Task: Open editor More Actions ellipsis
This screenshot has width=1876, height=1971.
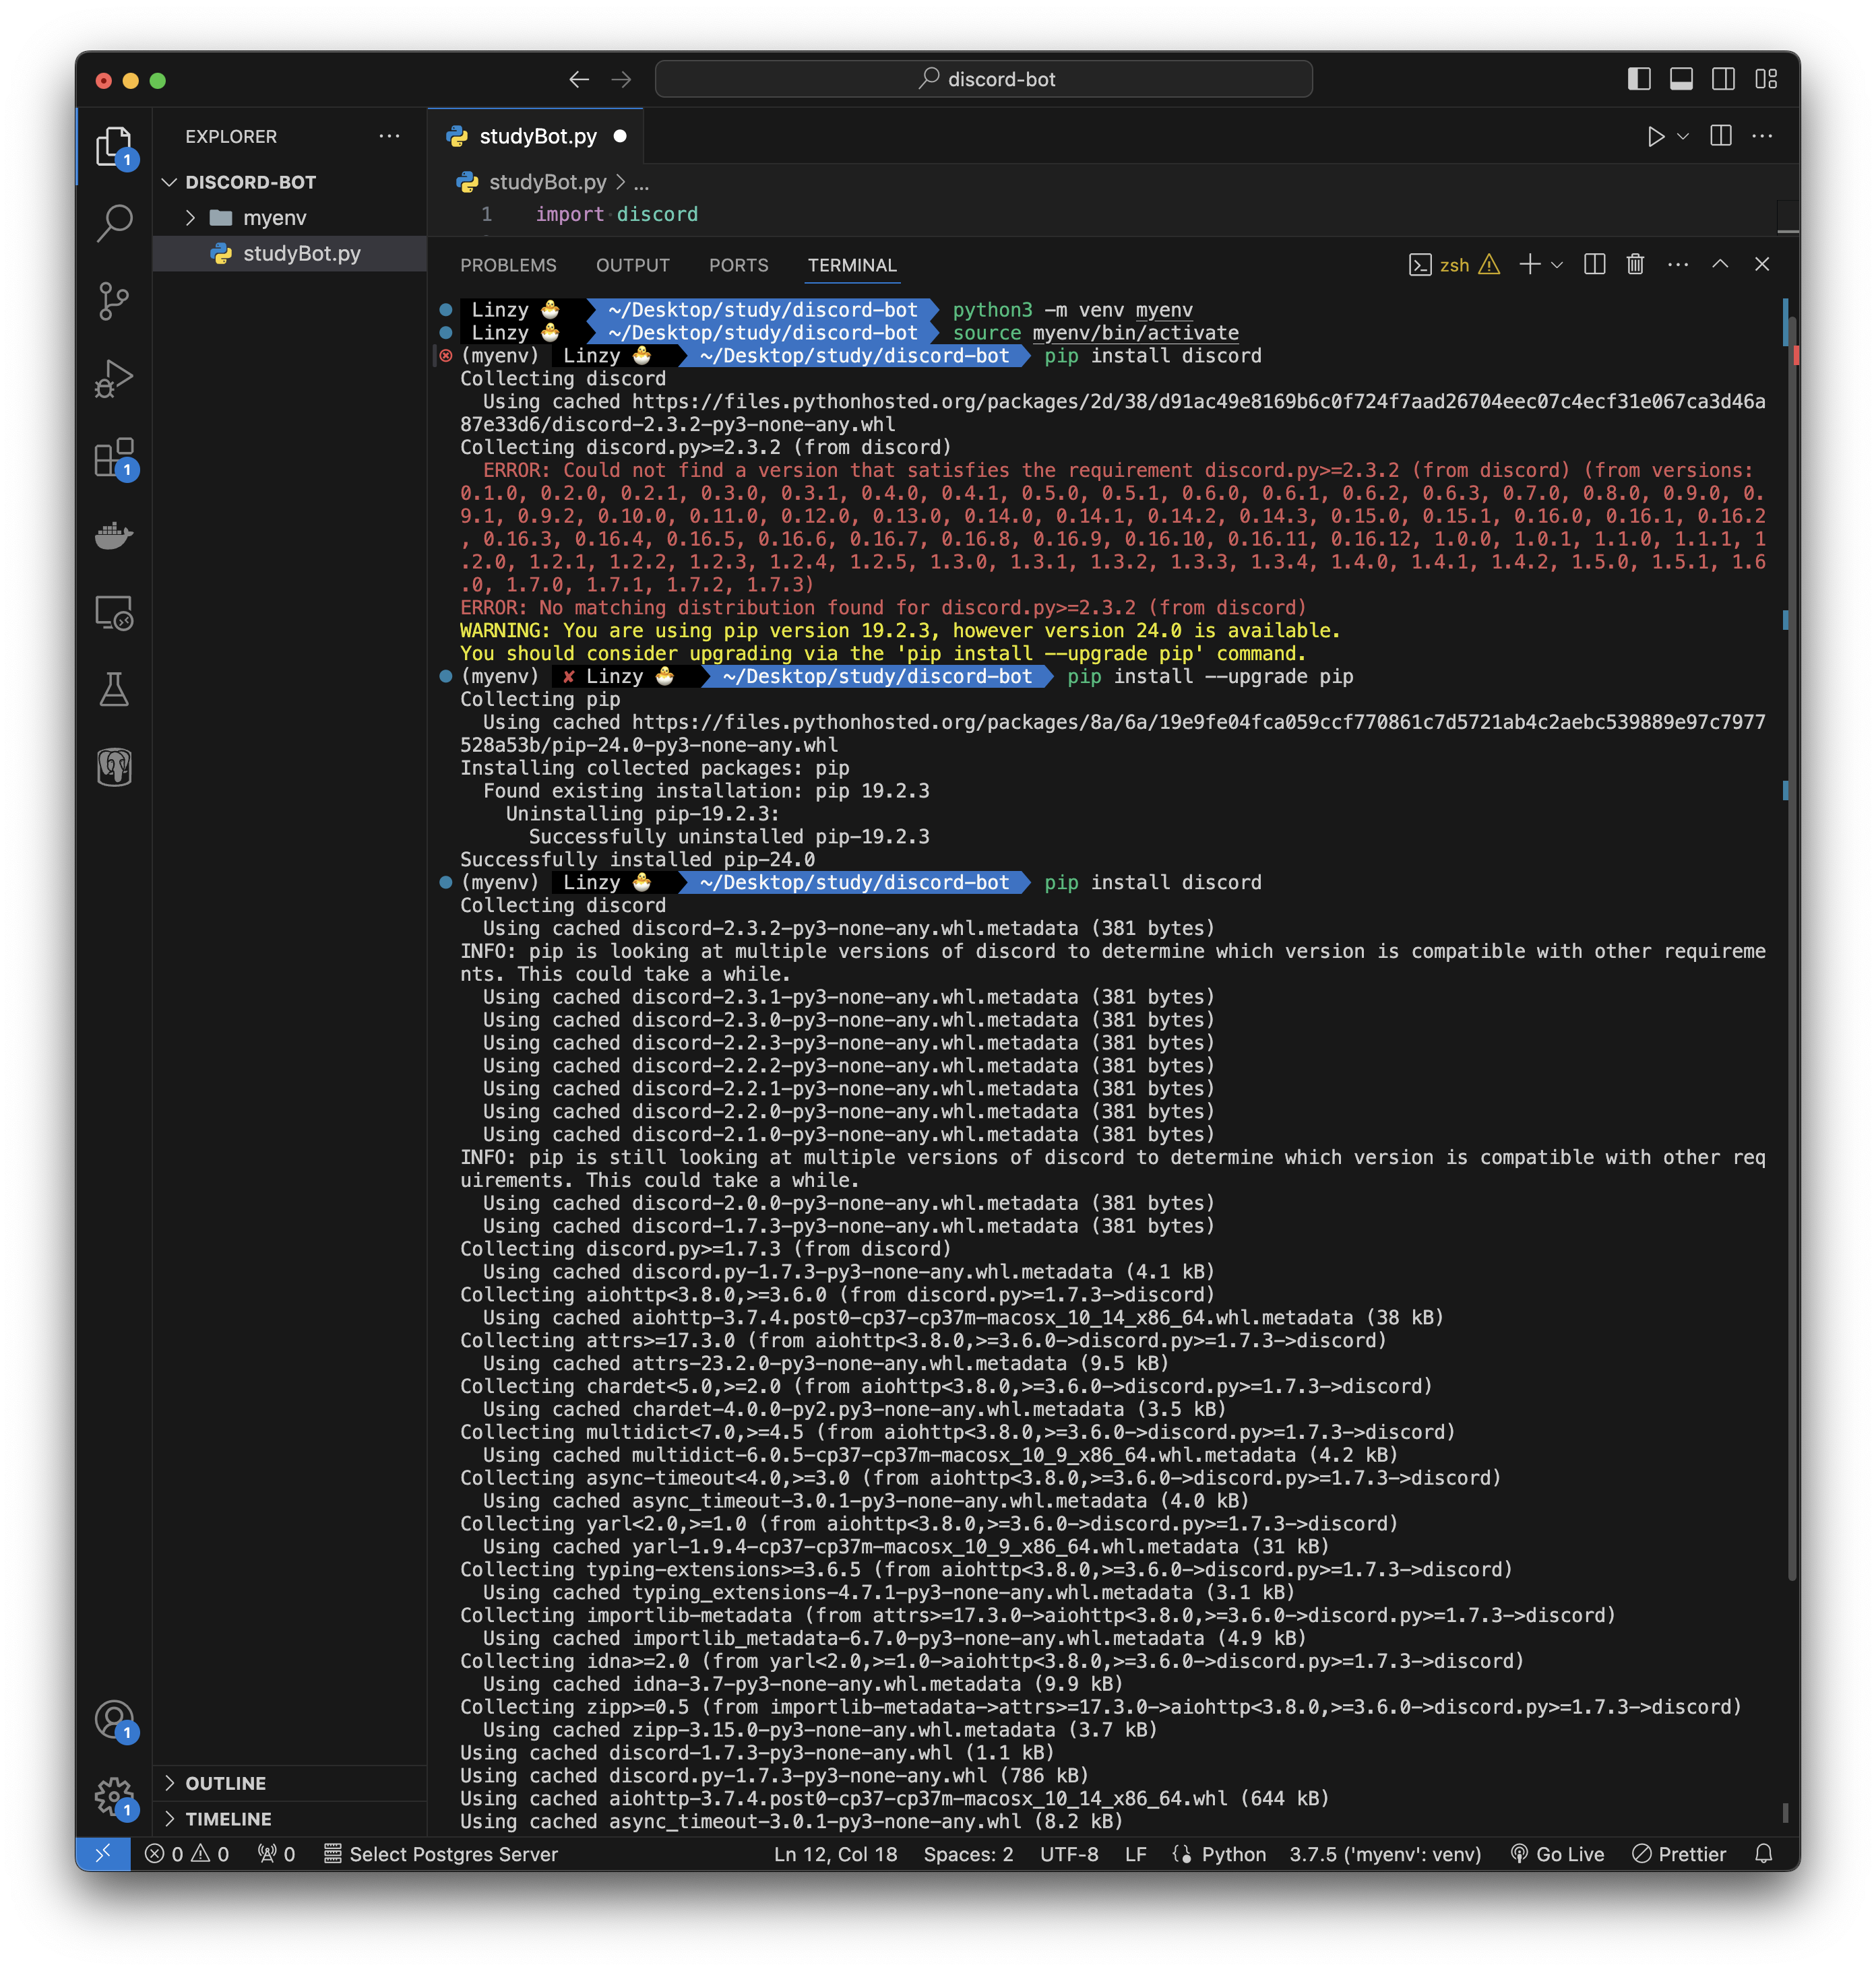Action: point(1763,136)
